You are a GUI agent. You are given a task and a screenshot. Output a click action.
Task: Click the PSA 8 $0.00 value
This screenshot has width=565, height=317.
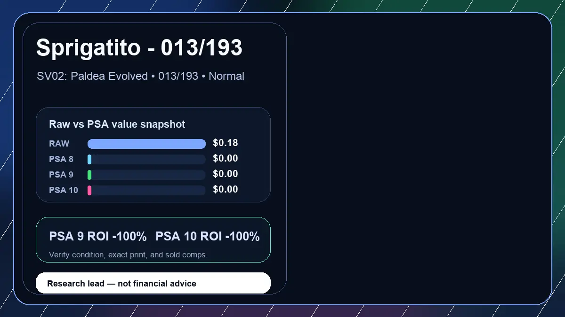(x=226, y=158)
